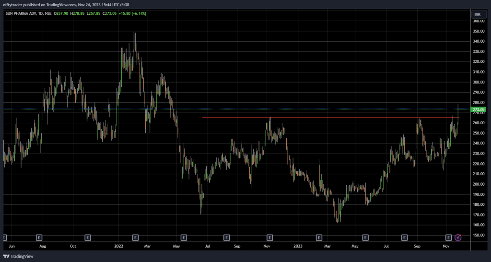Click the 330.00 price axis label
Image resolution: width=491 pixels, height=262 pixels.
pos(479,52)
